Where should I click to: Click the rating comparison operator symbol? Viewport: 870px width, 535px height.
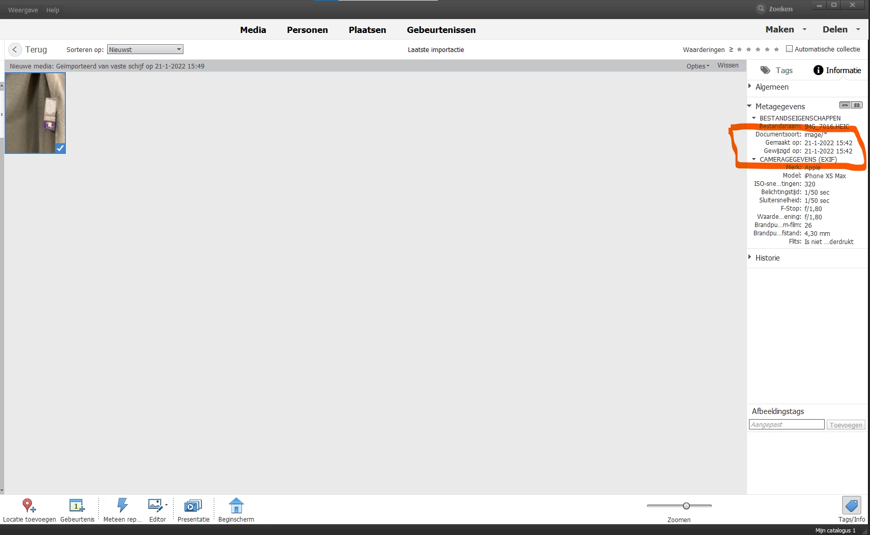[731, 49]
